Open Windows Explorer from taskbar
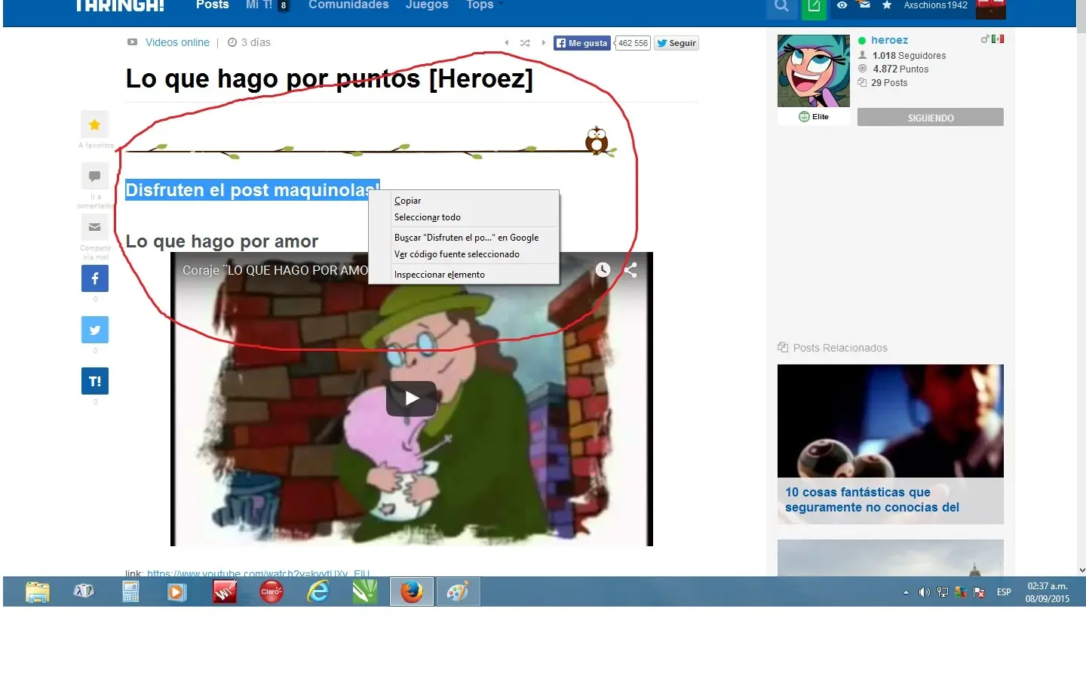This screenshot has width=1086, height=679. point(37,592)
